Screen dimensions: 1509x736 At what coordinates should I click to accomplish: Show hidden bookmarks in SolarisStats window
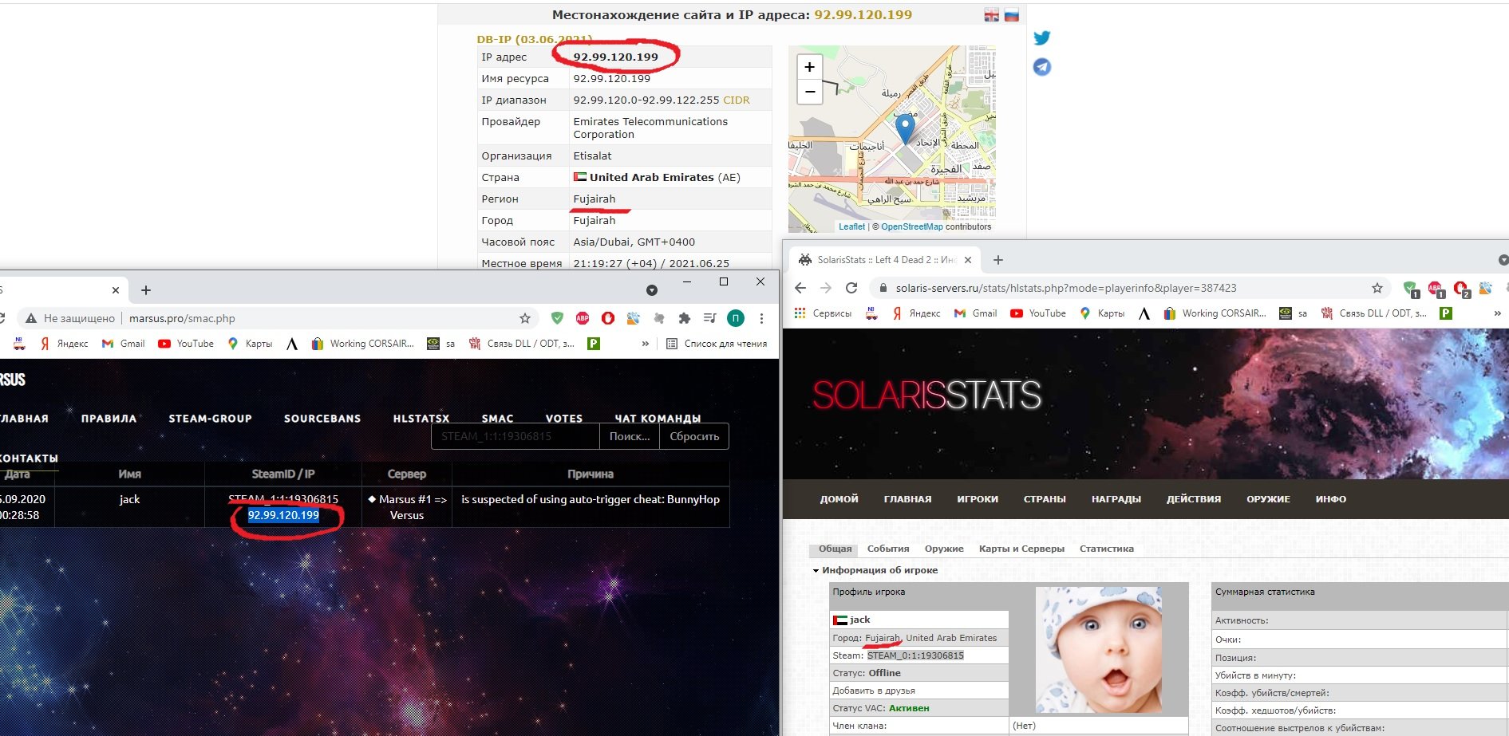pyautogui.click(x=1497, y=313)
